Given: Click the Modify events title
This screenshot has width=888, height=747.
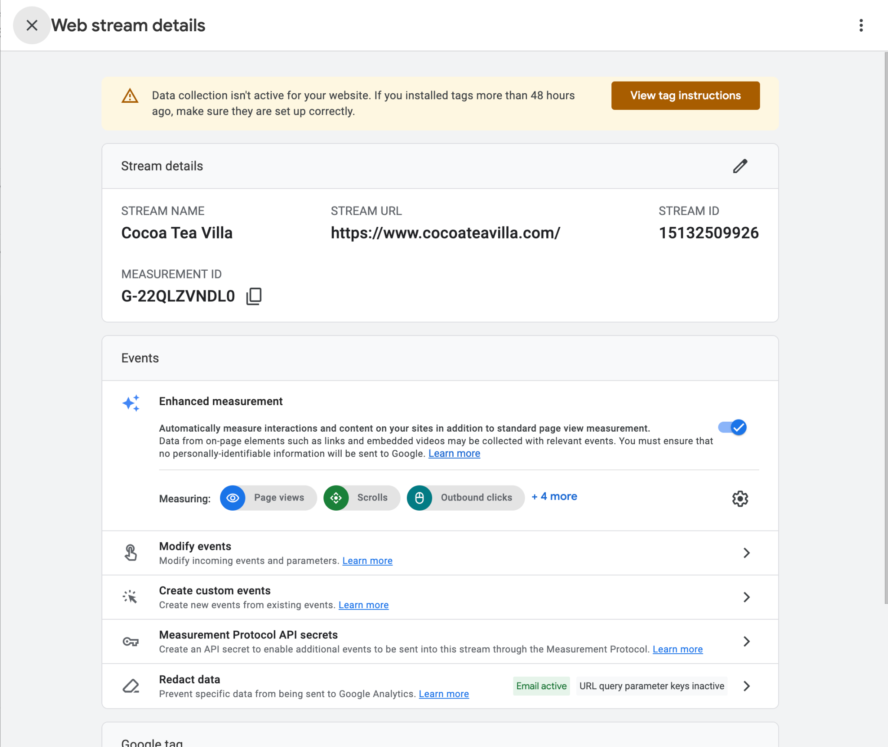Looking at the screenshot, I should click(x=195, y=546).
